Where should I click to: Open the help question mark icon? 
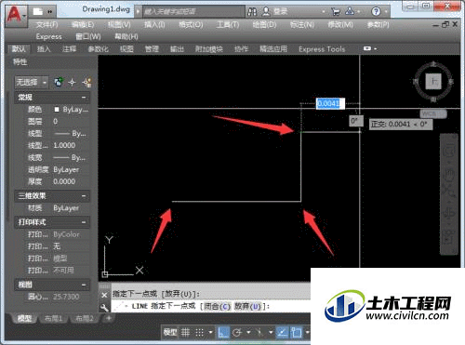coord(376,12)
